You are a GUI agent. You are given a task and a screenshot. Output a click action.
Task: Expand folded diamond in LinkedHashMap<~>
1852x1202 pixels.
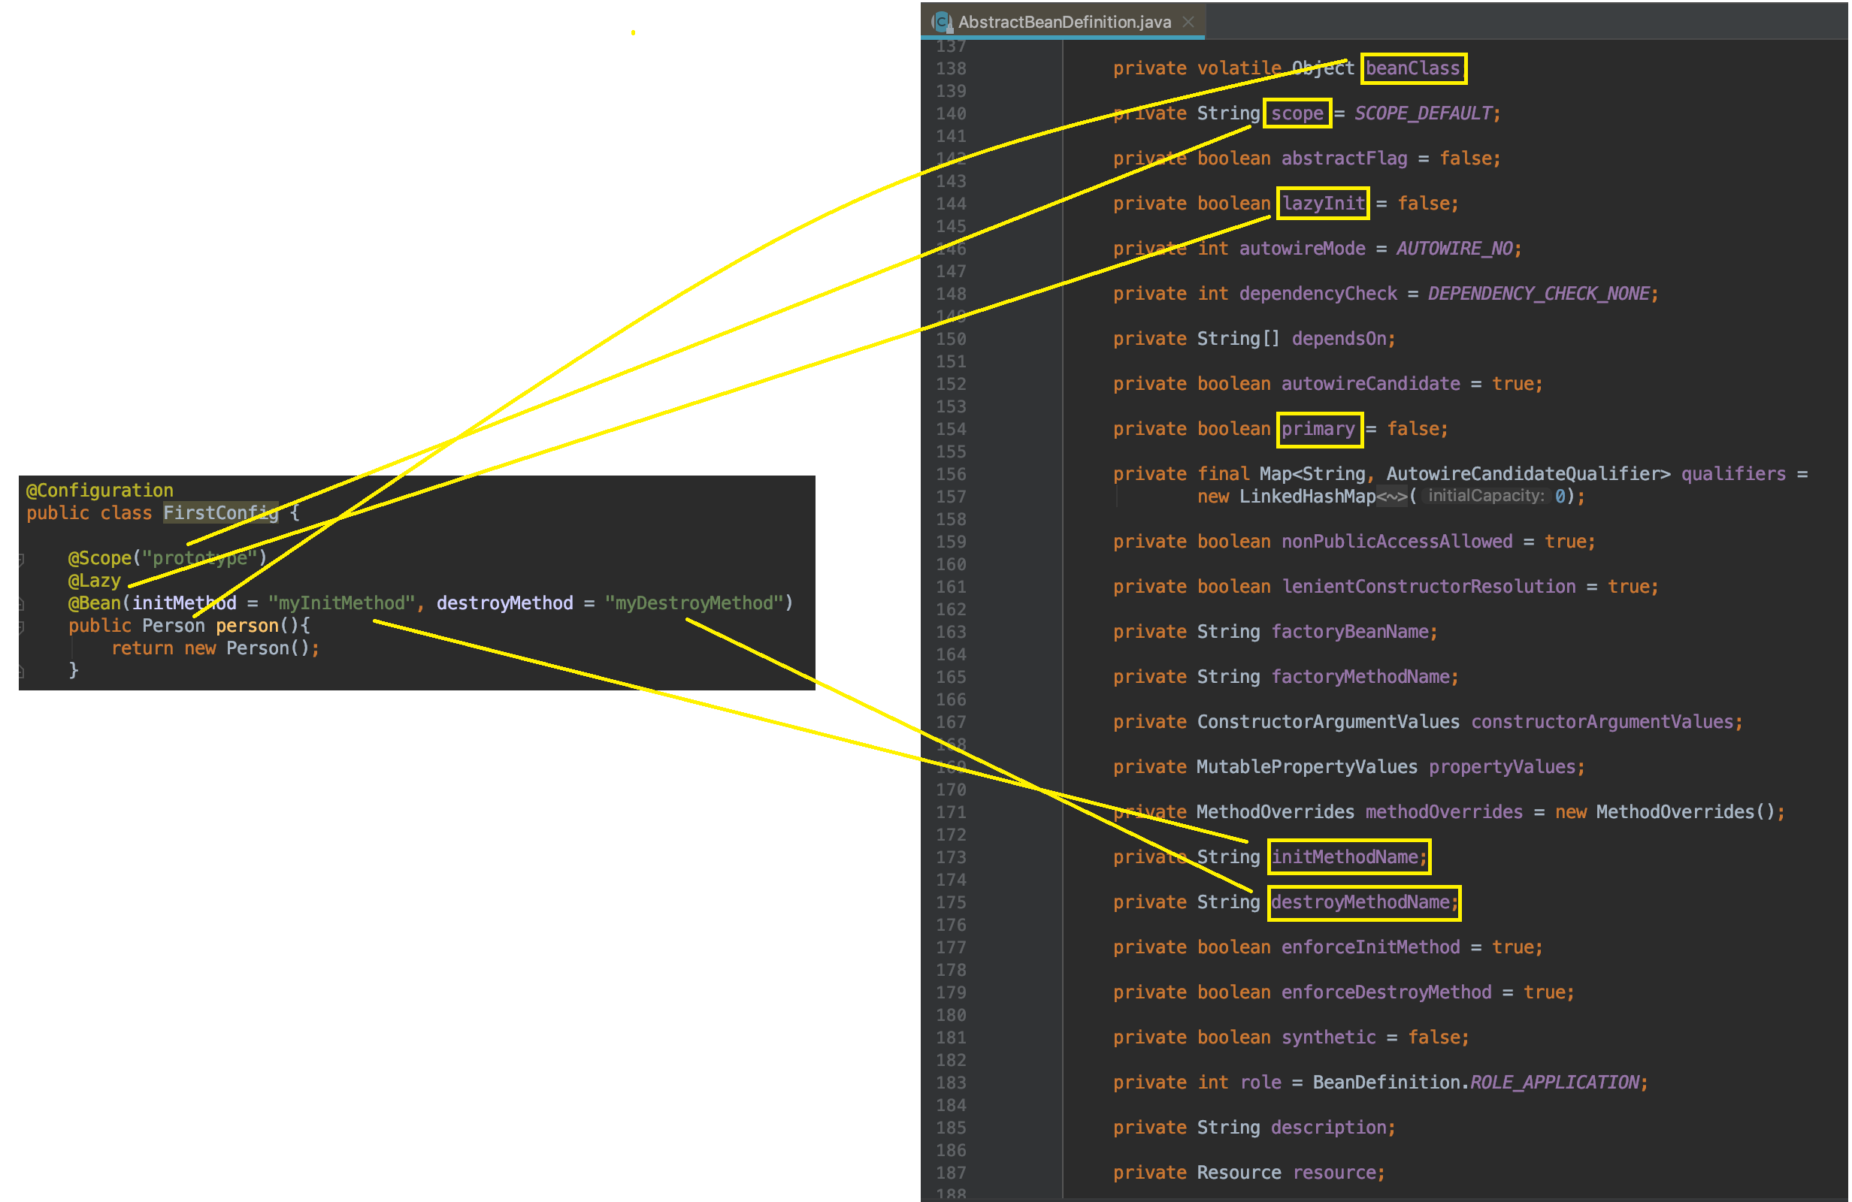pos(1391,497)
